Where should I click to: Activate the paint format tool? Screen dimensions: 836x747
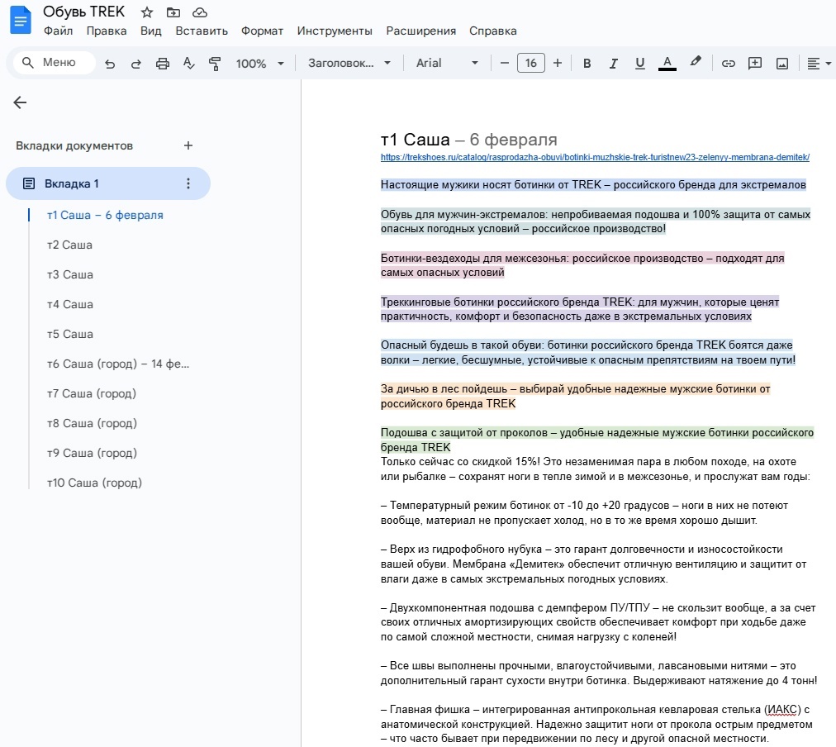(215, 64)
